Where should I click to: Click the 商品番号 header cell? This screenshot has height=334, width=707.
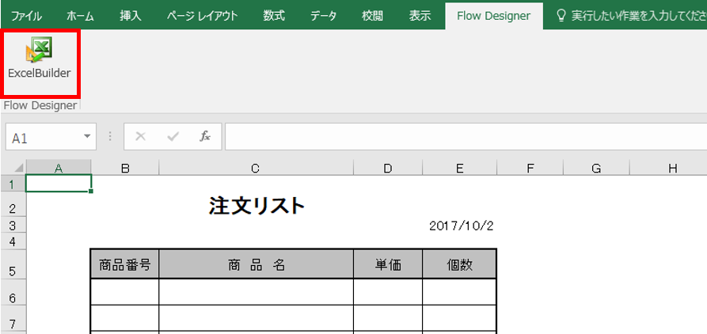pyautogui.click(x=124, y=264)
